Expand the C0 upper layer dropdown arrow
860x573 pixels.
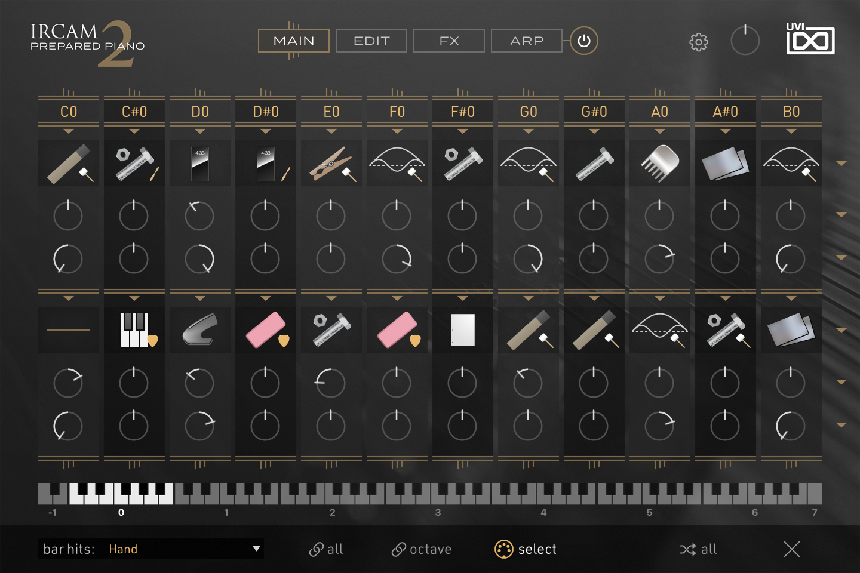69,131
